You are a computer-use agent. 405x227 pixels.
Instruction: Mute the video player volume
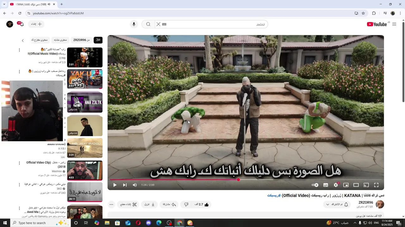135,185
